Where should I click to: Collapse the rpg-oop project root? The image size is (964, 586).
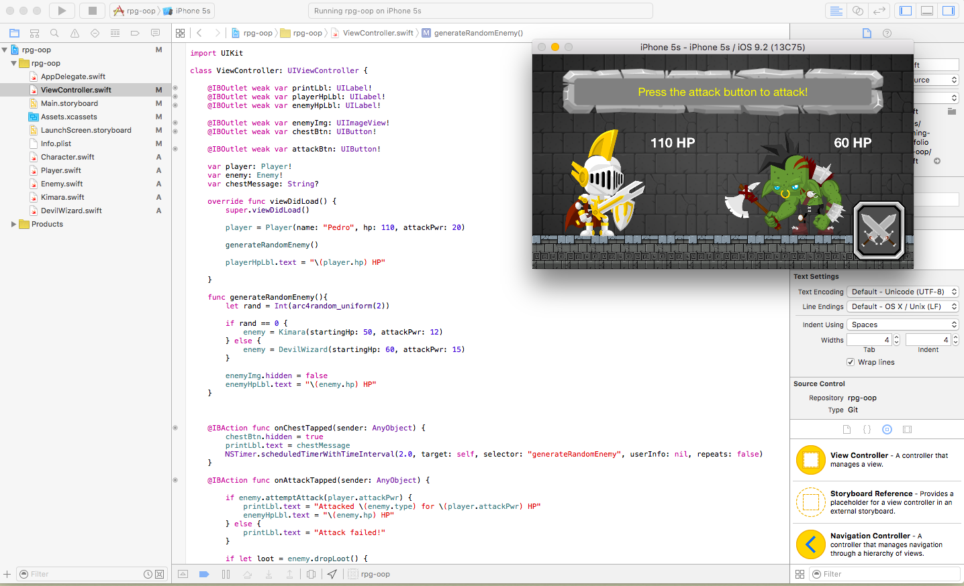pos(5,50)
